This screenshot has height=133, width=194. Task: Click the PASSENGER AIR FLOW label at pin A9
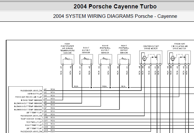pyautogui.click(x=31, y=116)
